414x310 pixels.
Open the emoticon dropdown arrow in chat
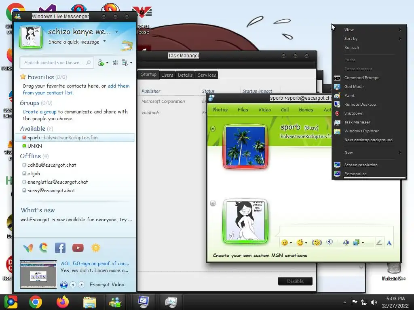coord(291,243)
